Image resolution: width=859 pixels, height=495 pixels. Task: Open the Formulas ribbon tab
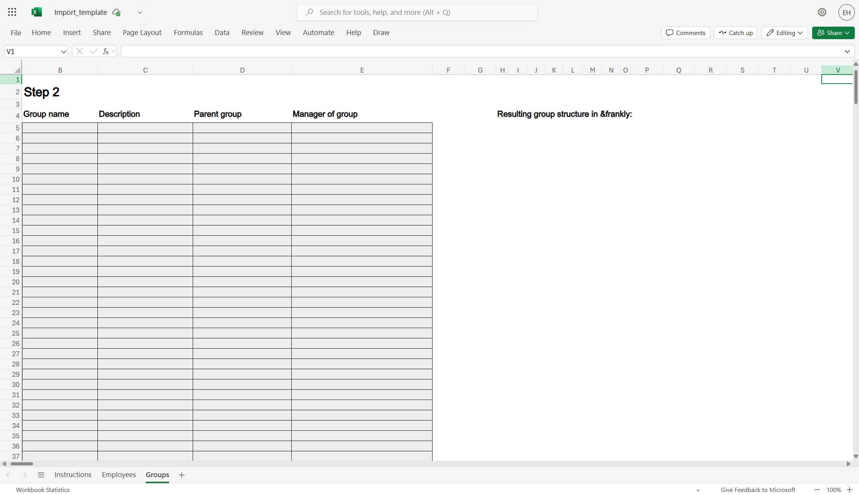188,33
